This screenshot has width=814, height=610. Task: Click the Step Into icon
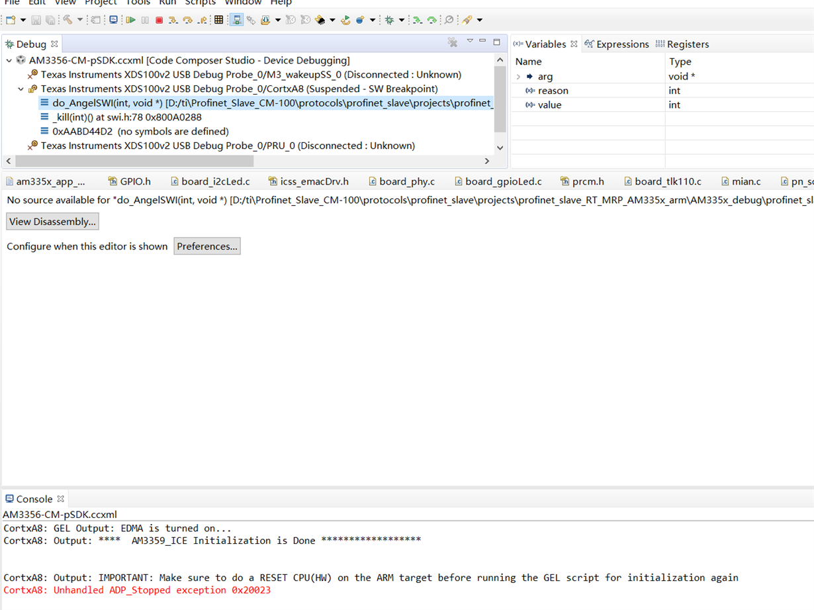coord(173,20)
